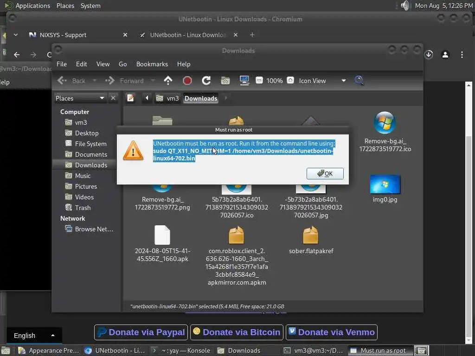Select the Remove-bg.ai .png file label

pos(162,203)
